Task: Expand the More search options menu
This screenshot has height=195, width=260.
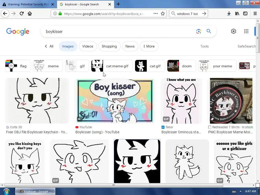Action: [149, 46]
